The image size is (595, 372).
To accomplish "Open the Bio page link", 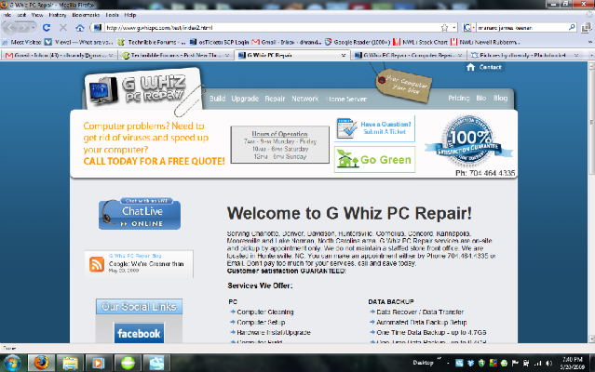I will pyautogui.click(x=481, y=98).
